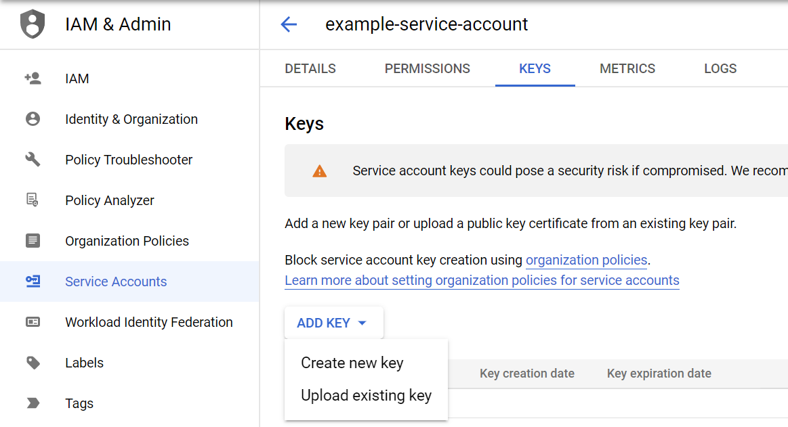The height and width of the screenshot is (427, 788).
Task: Click the Service Accounts badge icon
Action: (33, 281)
